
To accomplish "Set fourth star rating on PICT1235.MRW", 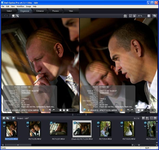I will [149, 110].
